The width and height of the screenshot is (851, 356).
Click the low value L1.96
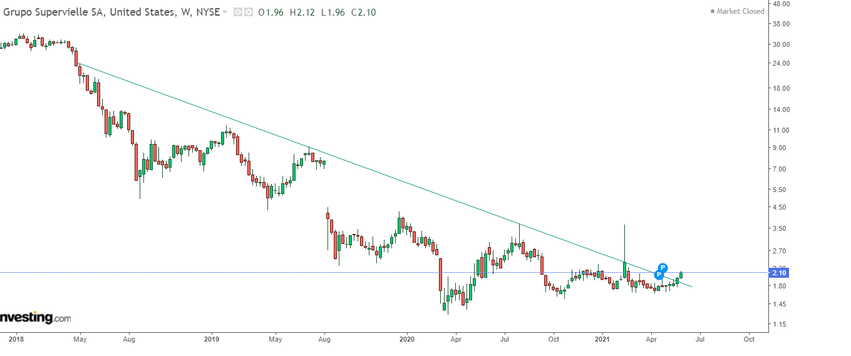click(334, 12)
